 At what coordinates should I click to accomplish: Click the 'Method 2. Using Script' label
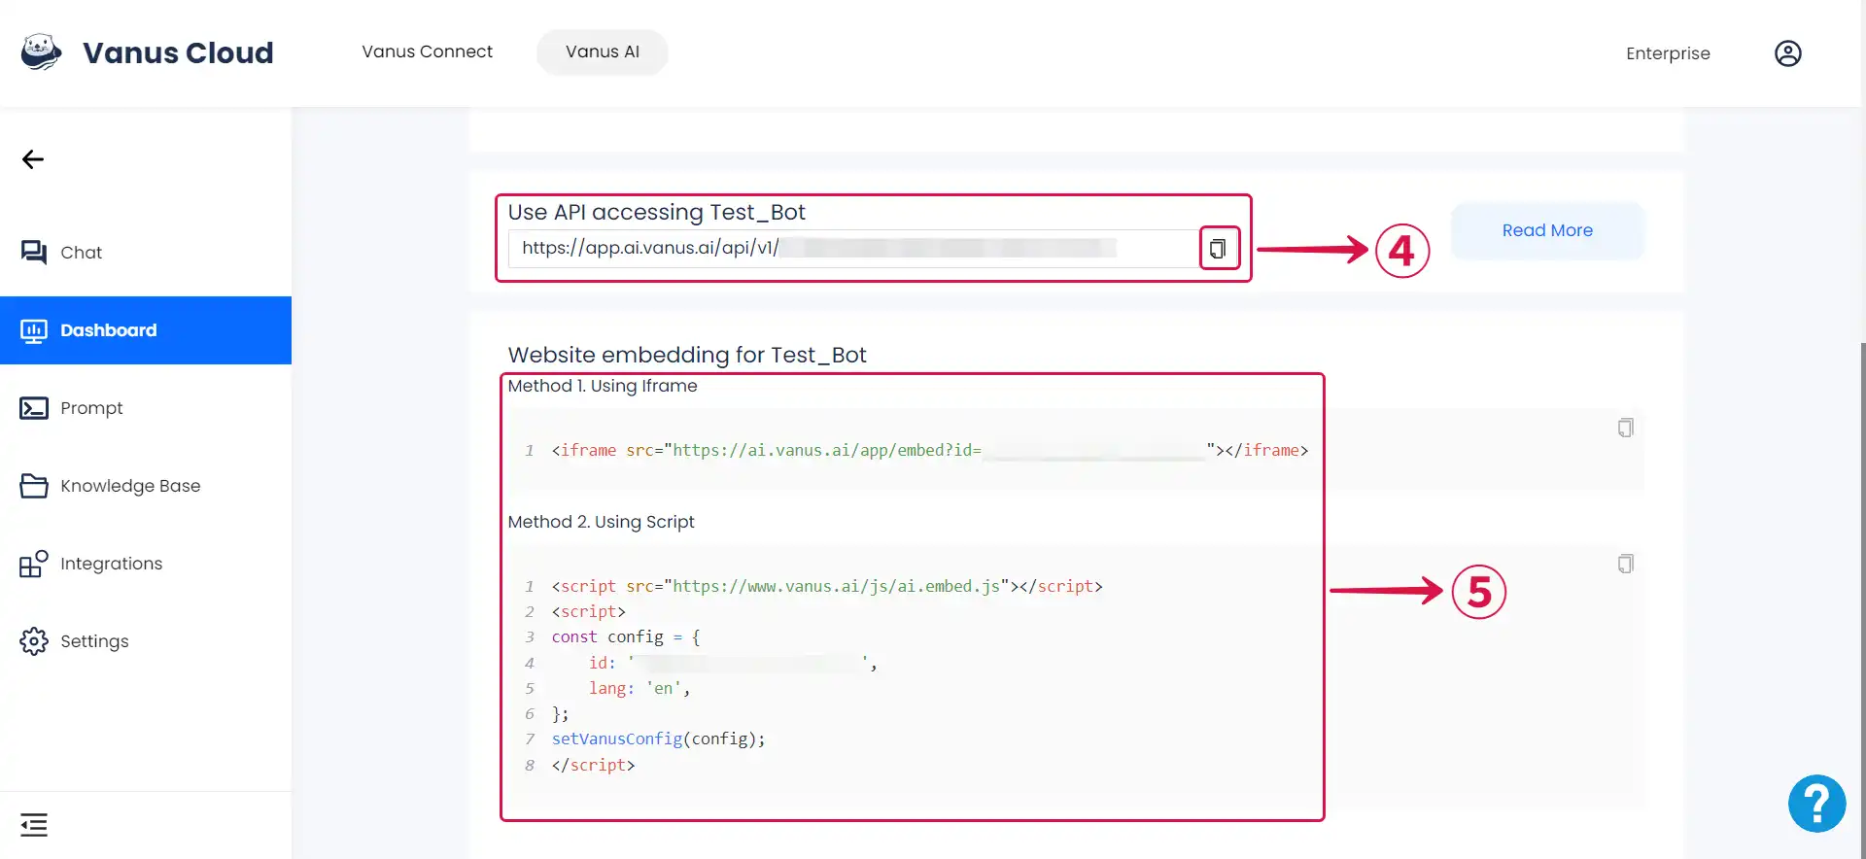click(601, 522)
